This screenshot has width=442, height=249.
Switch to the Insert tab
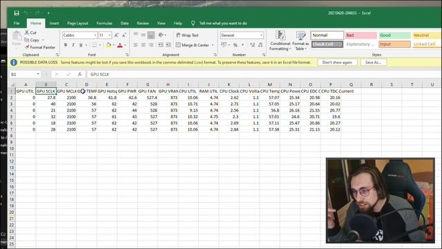54,23
